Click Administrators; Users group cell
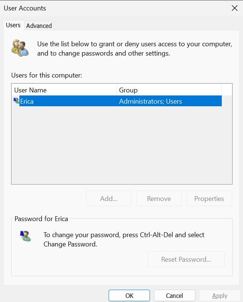Viewport: 243px width, 302px height. tap(150, 101)
